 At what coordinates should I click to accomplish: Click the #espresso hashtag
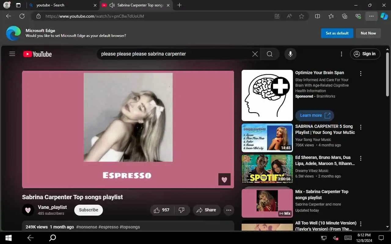[x=108, y=227]
